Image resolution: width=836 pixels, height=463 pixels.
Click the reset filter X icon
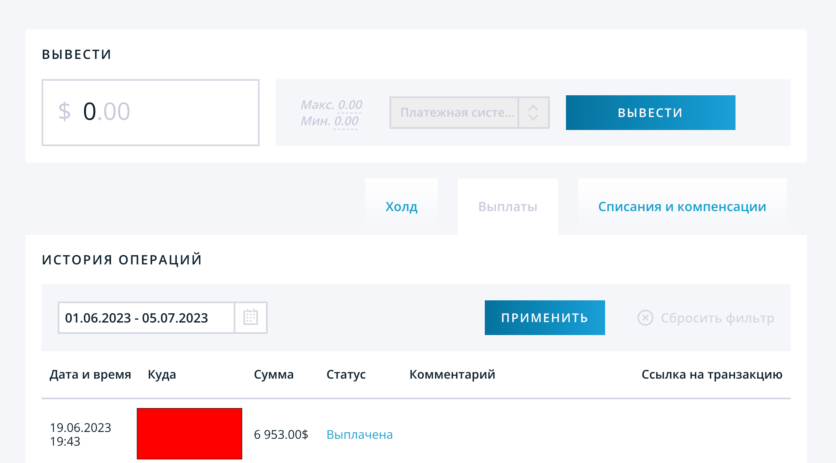[645, 318]
